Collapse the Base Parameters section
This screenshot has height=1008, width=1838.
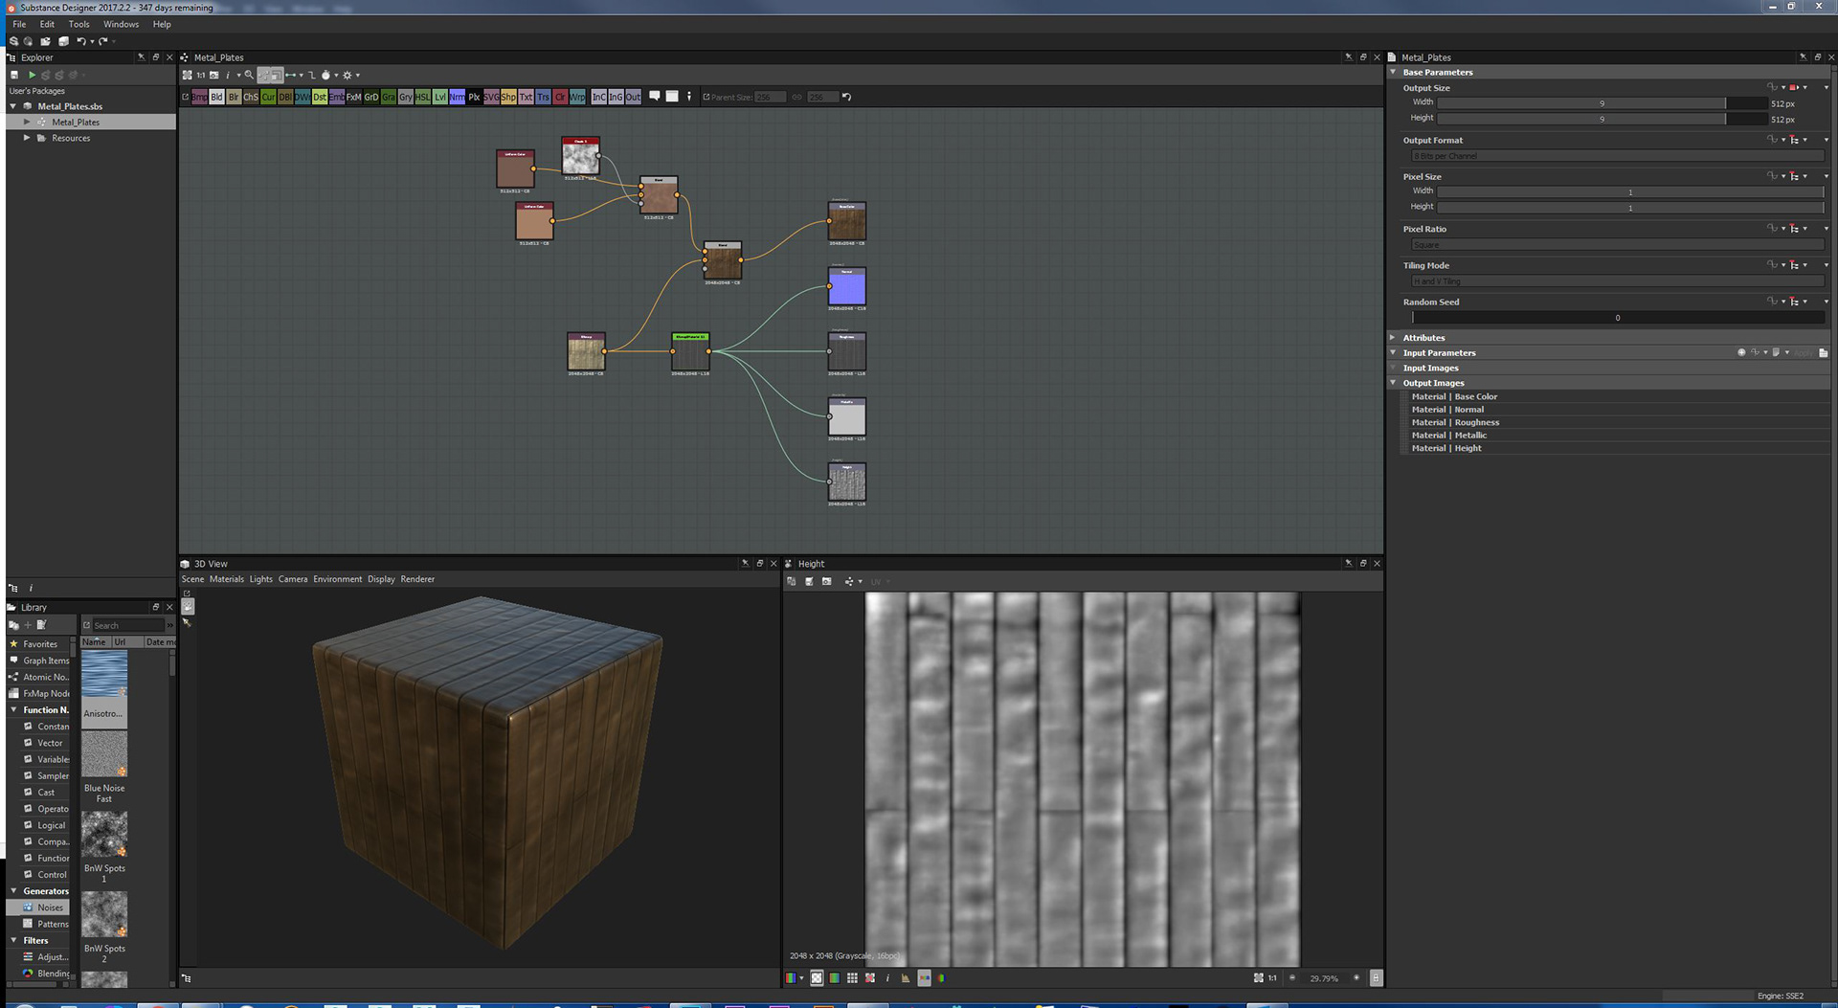[1393, 72]
